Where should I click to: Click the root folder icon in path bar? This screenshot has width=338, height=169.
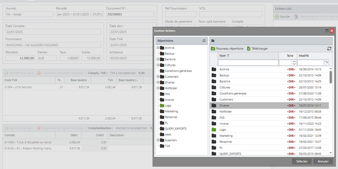[x=213, y=41]
